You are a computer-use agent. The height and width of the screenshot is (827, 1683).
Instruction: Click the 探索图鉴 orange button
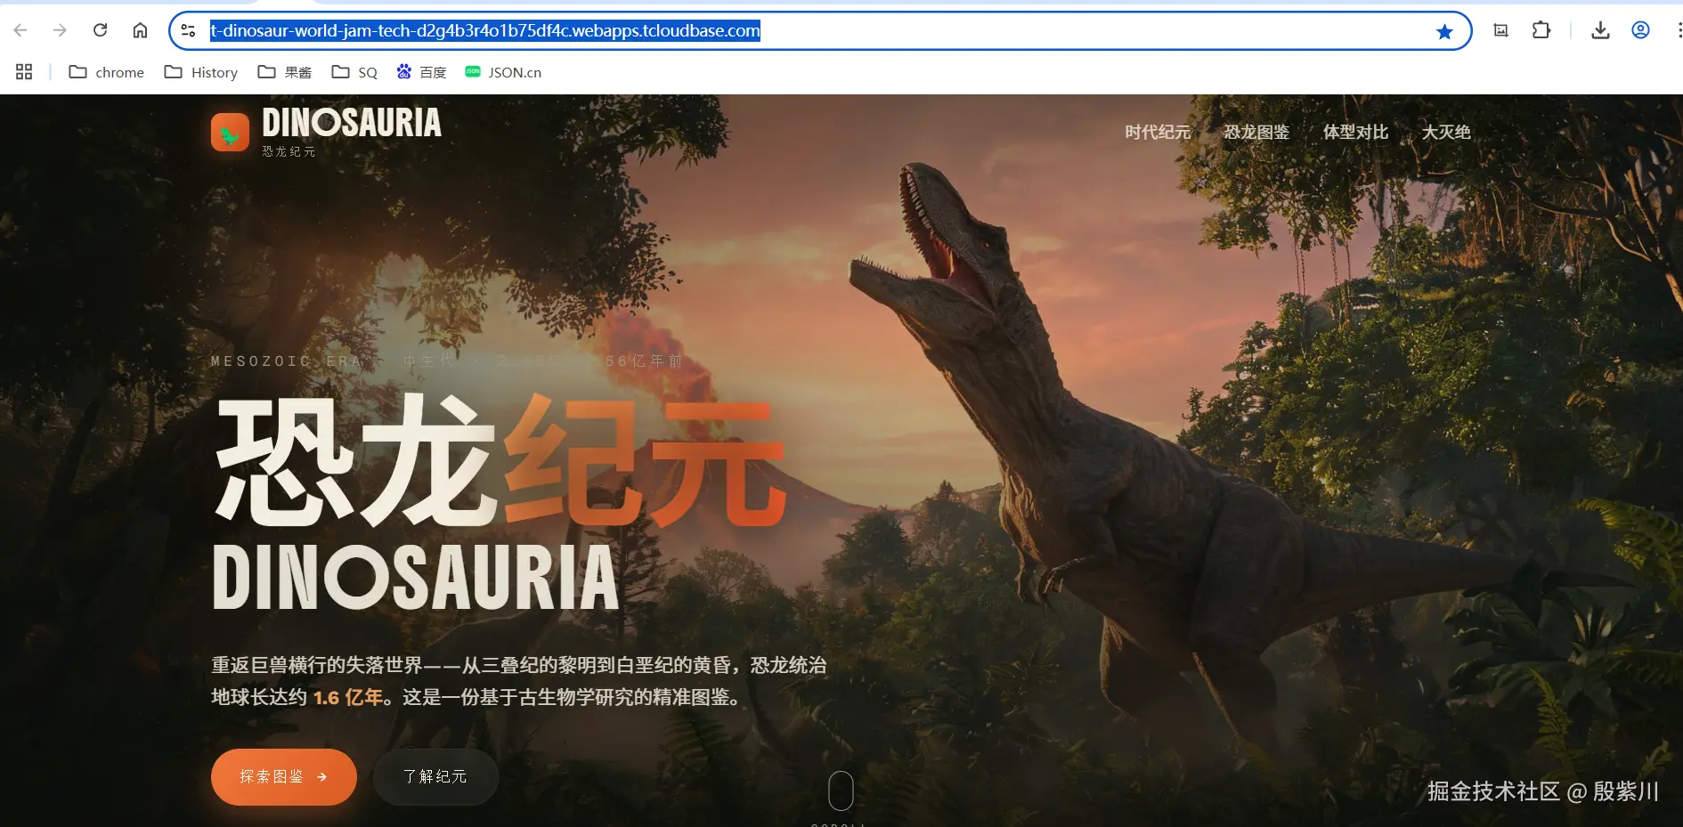[x=284, y=777]
